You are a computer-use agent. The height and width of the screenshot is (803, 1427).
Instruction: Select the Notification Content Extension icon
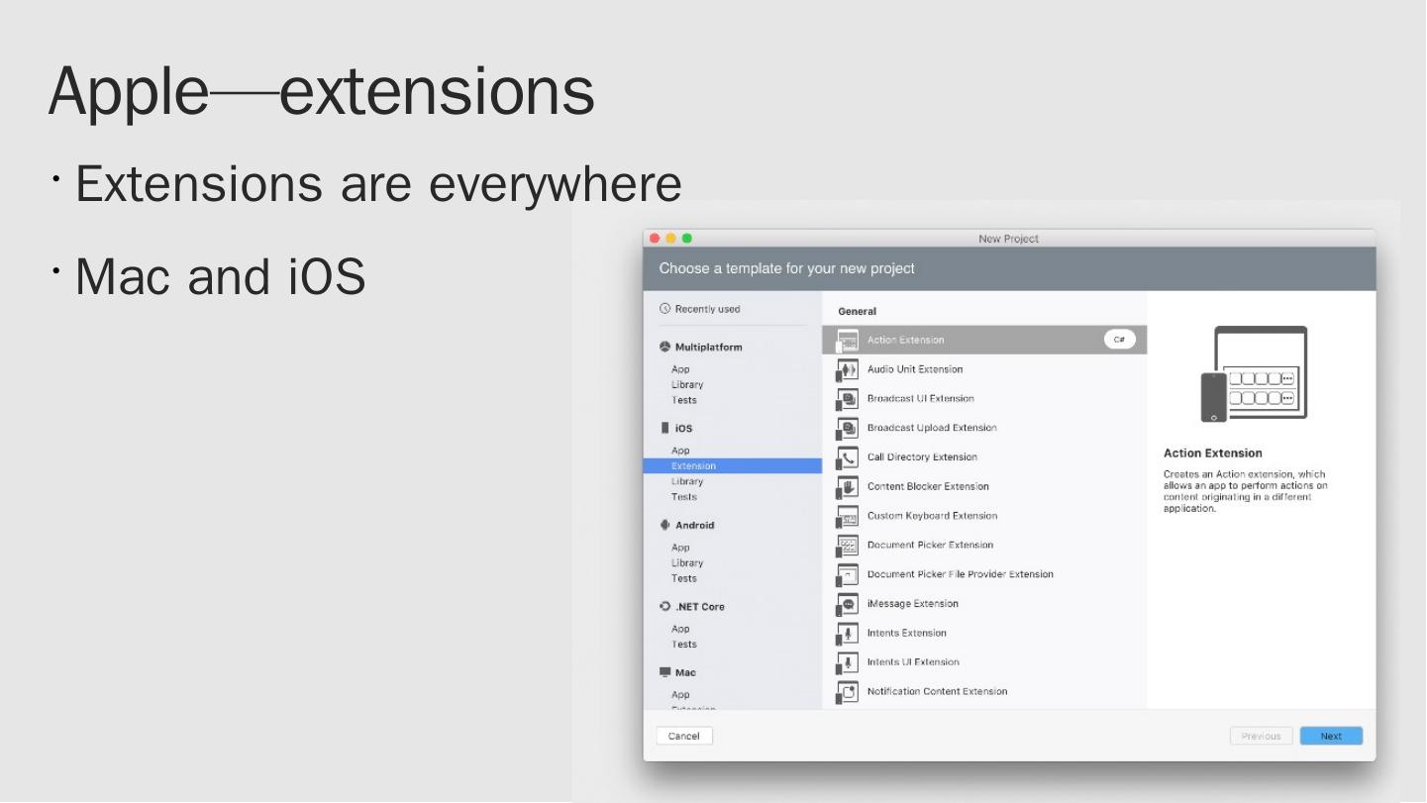[847, 692]
